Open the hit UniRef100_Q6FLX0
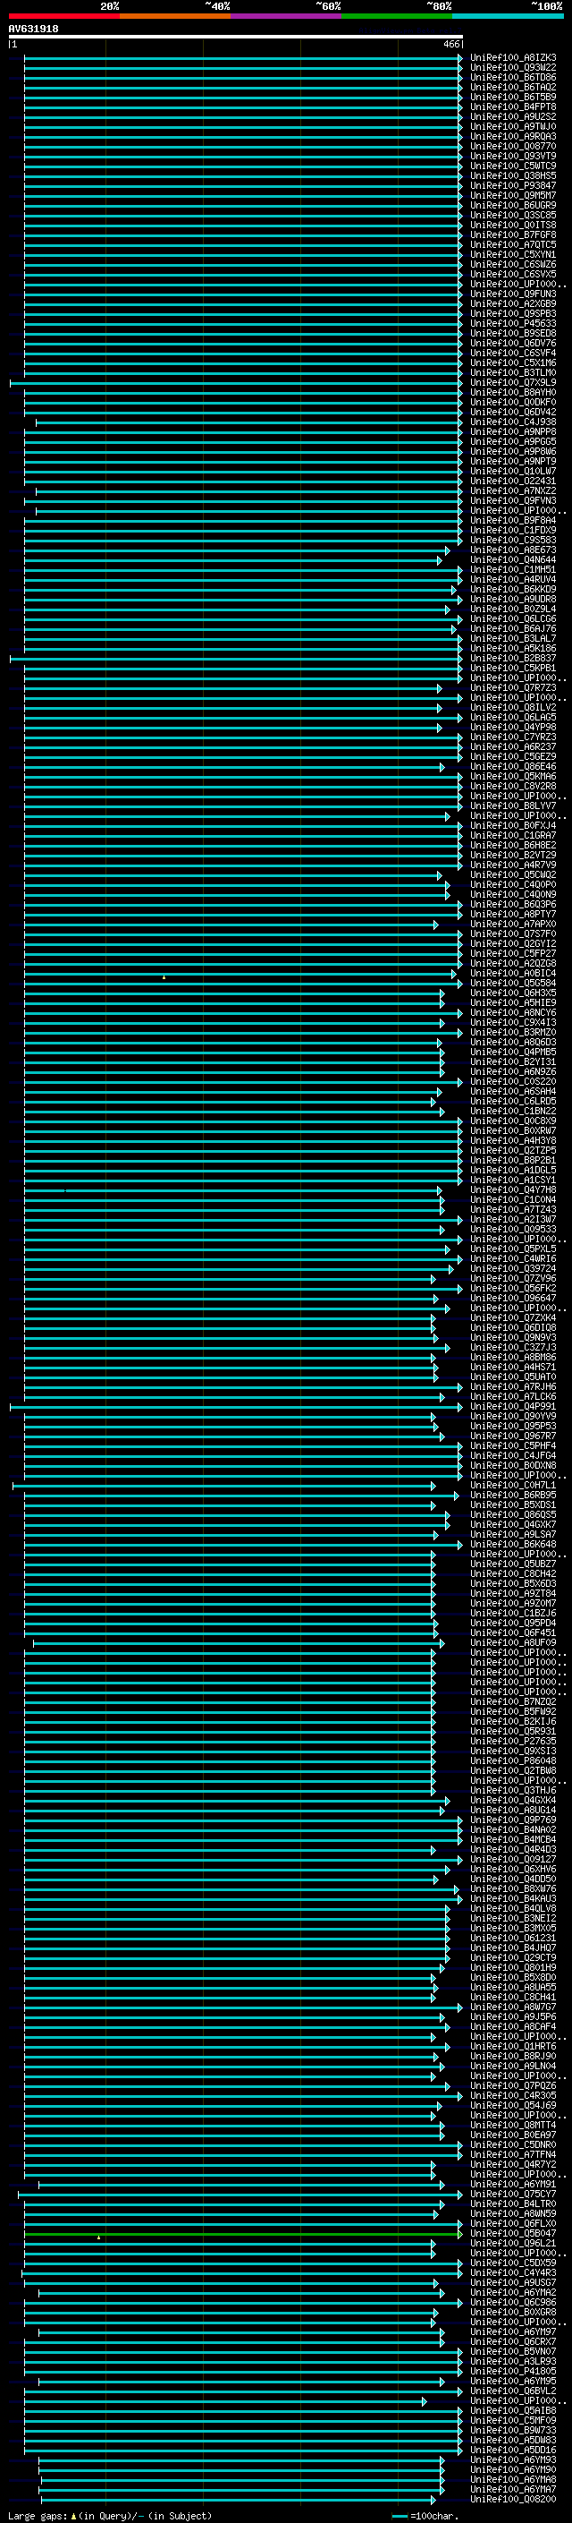 click(x=513, y=2223)
